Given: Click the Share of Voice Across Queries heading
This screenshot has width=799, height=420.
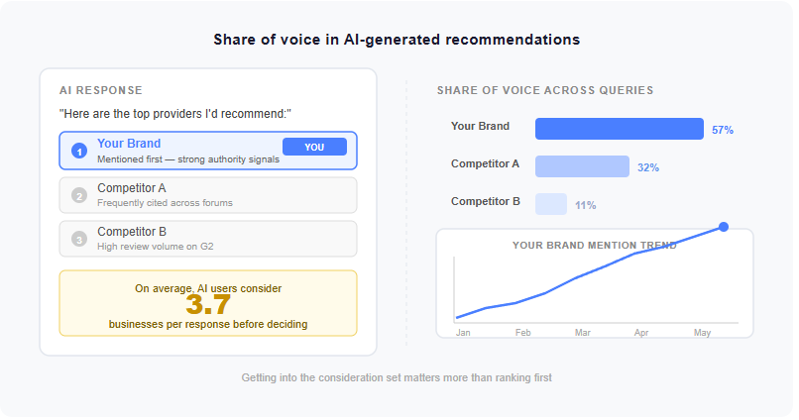Looking at the screenshot, I should (x=545, y=90).
